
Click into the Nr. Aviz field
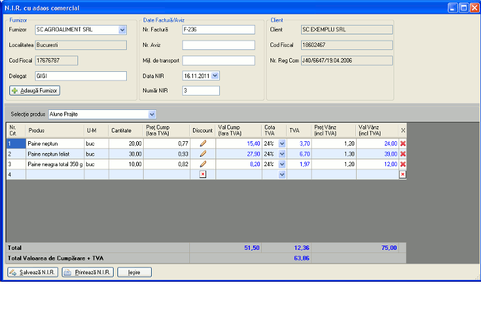tap(219, 45)
